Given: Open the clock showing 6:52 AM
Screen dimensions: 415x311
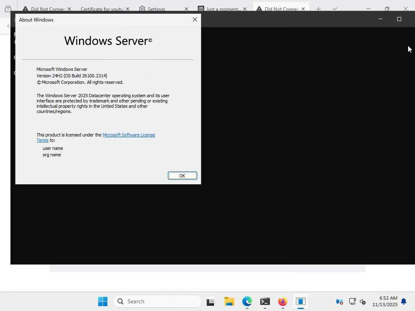Looking at the screenshot, I should tap(385, 301).
